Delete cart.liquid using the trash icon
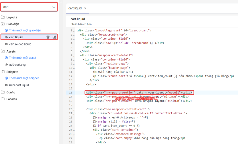This screenshot has width=238, height=144. pyautogui.click(x=48, y=37)
